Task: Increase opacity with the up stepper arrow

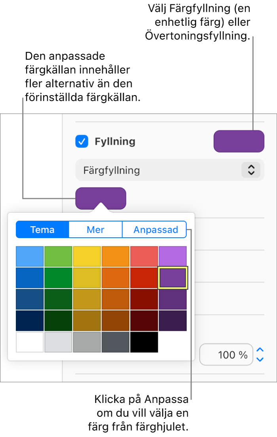Action: [260, 350]
